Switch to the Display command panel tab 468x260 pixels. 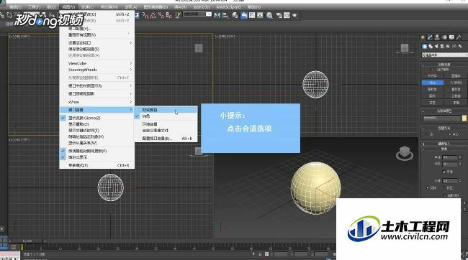pyautogui.click(x=451, y=37)
